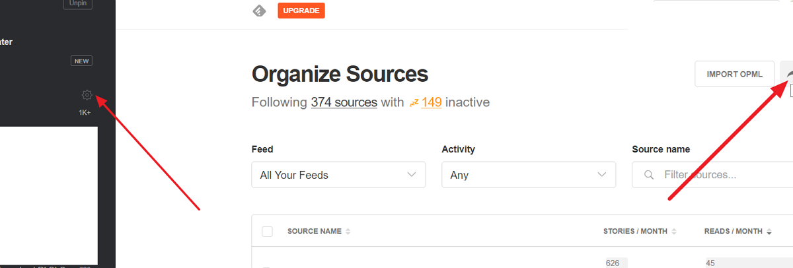Sort table by STORIES / MONTH header
Image resolution: width=793 pixels, height=268 pixels.
click(x=635, y=232)
